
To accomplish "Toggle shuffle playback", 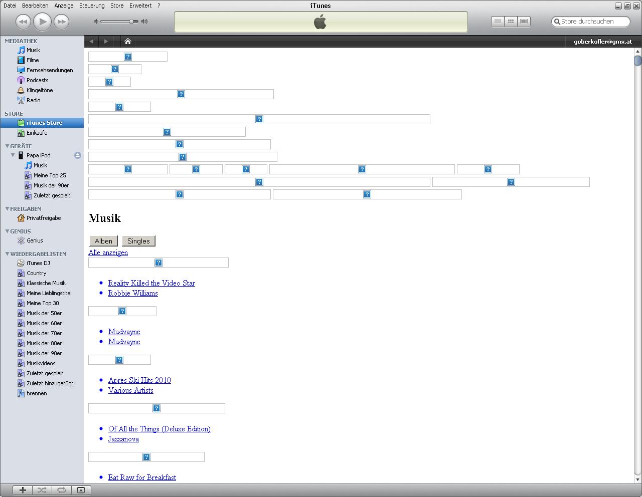I will pyautogui.click(x=42, y=490).
